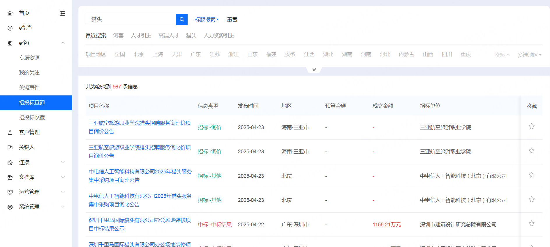Click the 系统管理 gear icon
Image resolution: width=550 pixels, height=247 pixels.
click(10, 207)
